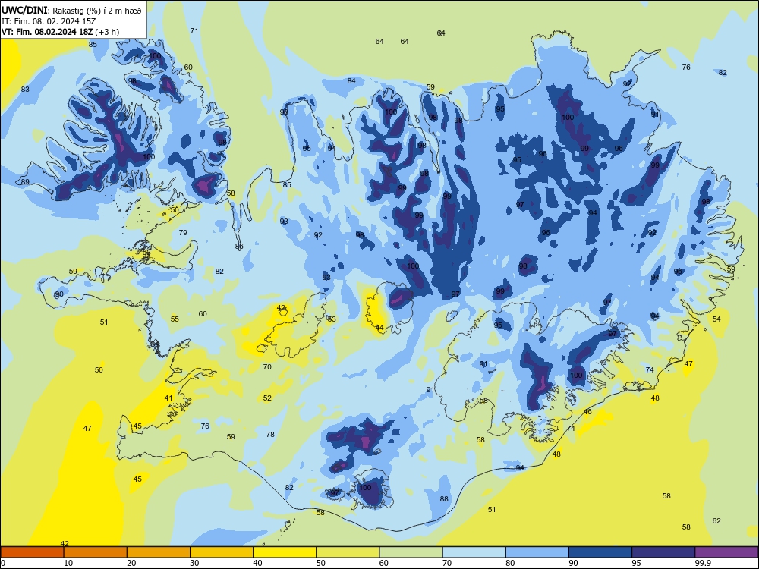The height and width of the screenshot is (569, 759).
Task: Select the humidity value '46' on the map
Action: pos(587,412)
